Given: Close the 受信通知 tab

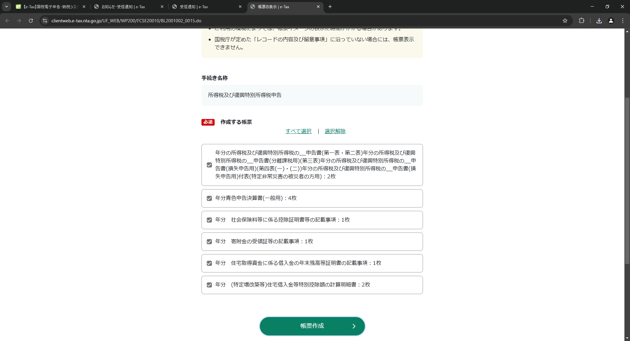Looking at the screenshot, I should coord(240,7).
